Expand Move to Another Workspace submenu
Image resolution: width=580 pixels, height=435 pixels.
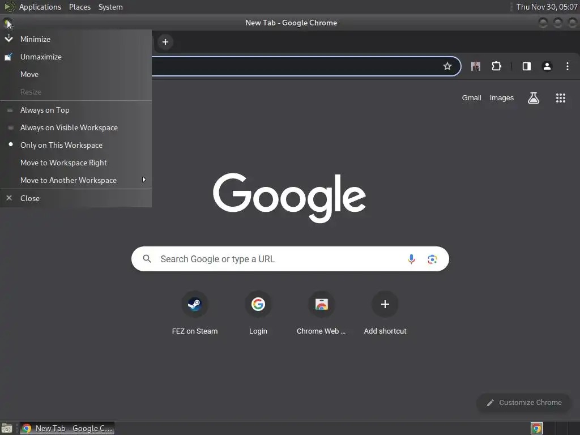pos(76,180)
